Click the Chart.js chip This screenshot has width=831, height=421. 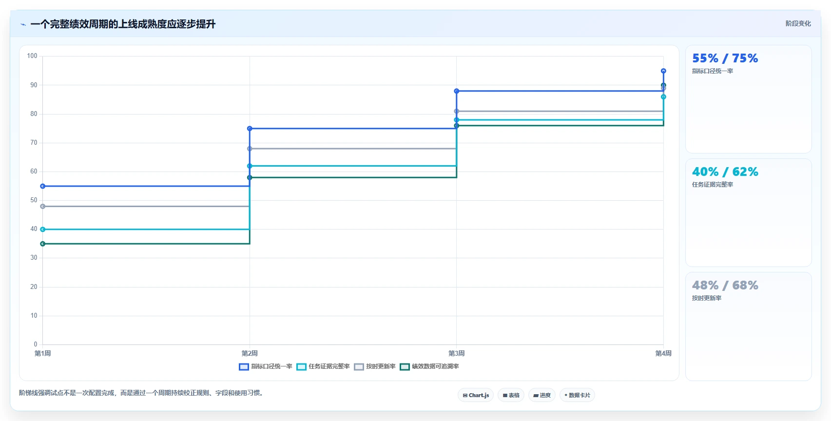(x=476, y=395)
